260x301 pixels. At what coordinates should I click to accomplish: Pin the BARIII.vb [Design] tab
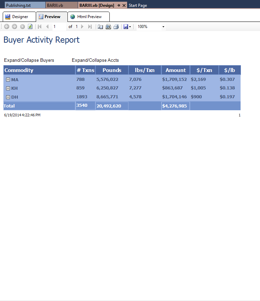coord(119,5)
